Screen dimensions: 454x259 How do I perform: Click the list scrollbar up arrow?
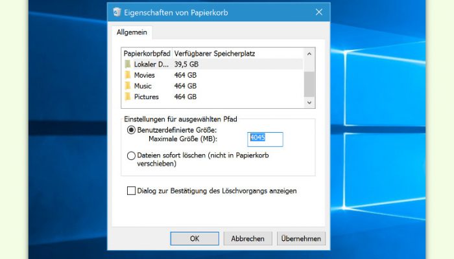point(309,54)
